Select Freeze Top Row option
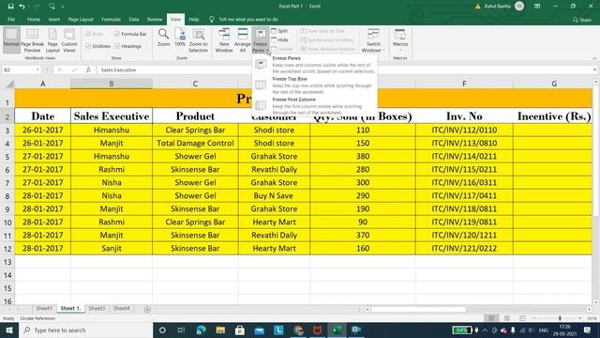 pyautogui.click(x=315, y=85)
